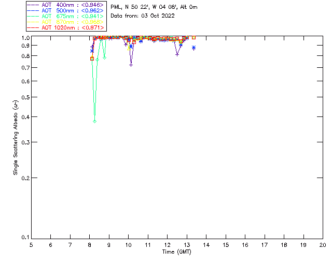Click the x-axis tick label 16
Screen dimensions: 332x265
coord(245,245)
